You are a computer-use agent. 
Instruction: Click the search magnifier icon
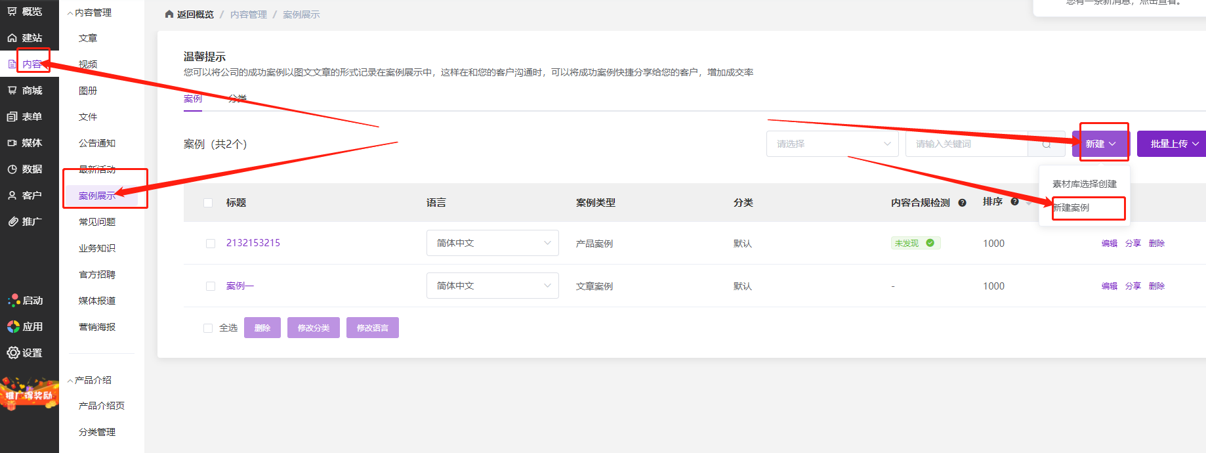1047,144
